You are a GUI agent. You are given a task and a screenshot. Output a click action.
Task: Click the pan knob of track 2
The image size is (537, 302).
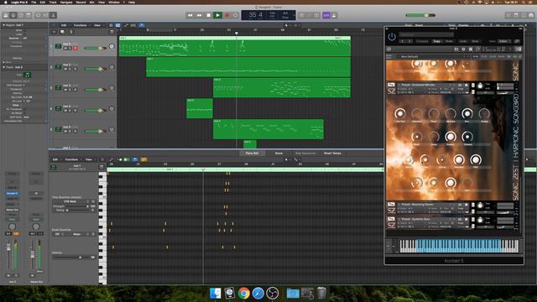tap(112, 67)
